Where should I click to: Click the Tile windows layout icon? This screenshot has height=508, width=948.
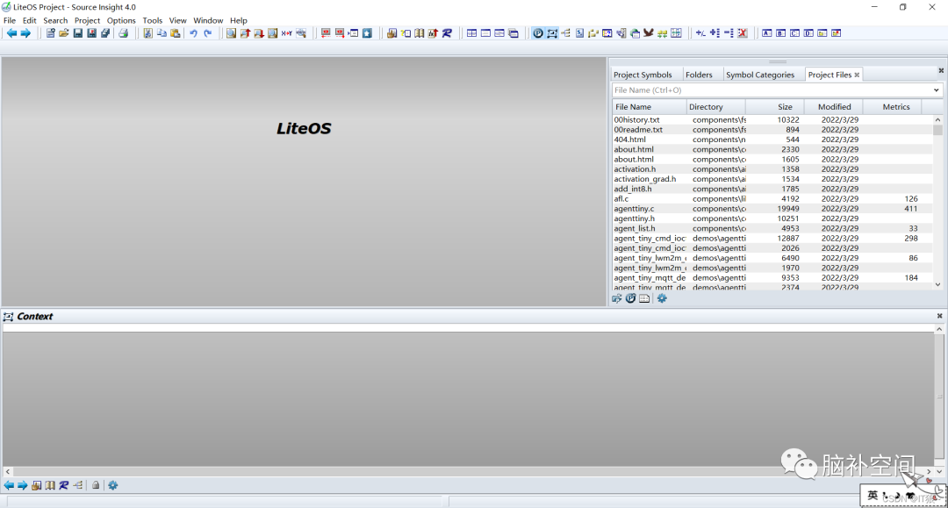[471, 33]
